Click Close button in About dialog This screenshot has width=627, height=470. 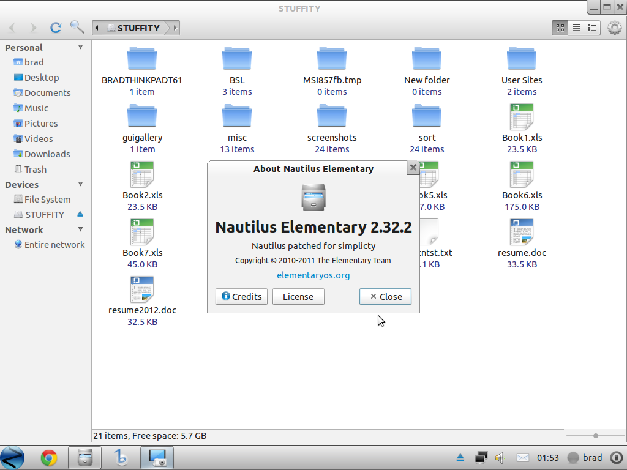tap(385, 297)
